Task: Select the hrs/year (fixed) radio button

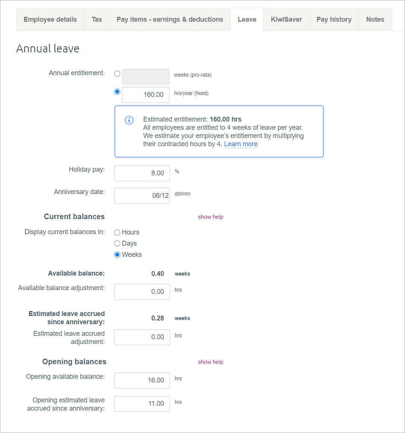Action: click(x=117, y=92)
